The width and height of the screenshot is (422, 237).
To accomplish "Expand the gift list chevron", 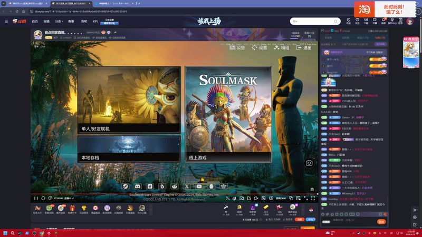I will click(303, 209).
